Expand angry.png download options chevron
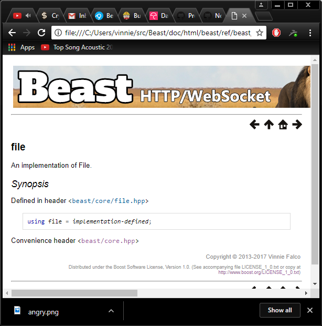 tap(111, 311)
